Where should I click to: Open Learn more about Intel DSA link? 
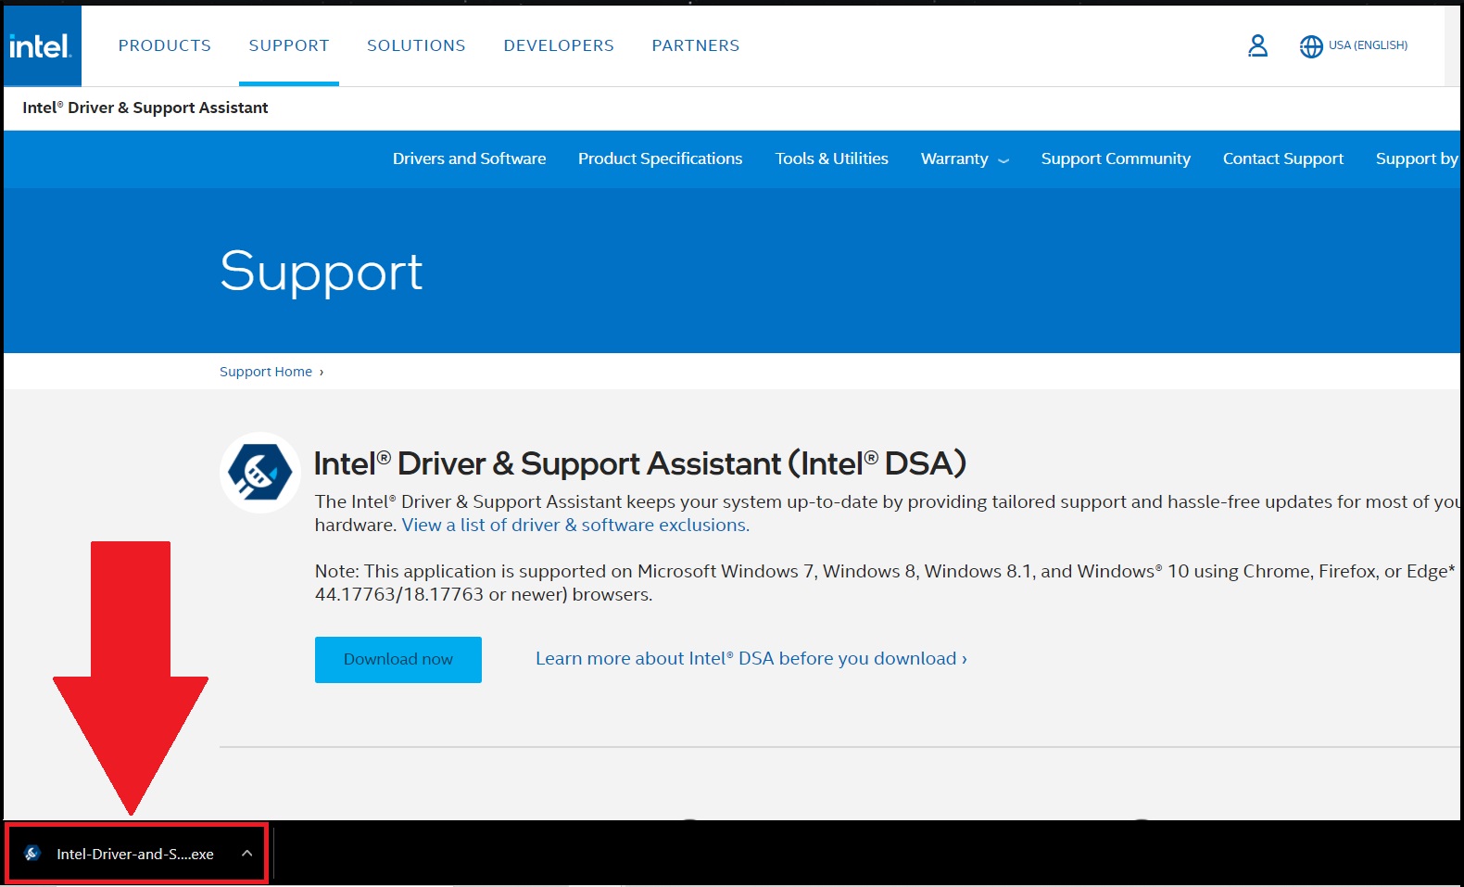(x=751, y=658)
